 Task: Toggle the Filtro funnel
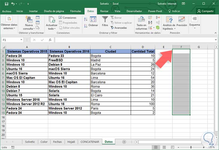[x=105, y=21]
